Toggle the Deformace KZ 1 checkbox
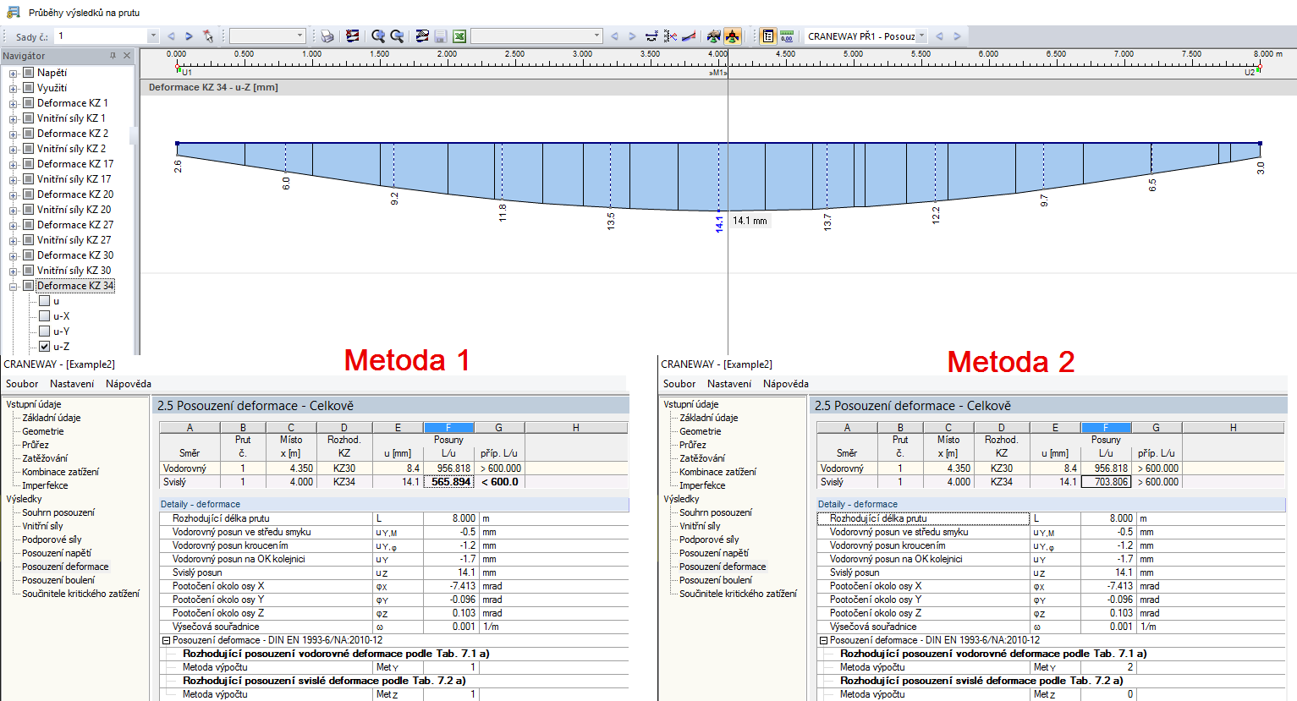Screen dimensions: 1297x701 28,103
